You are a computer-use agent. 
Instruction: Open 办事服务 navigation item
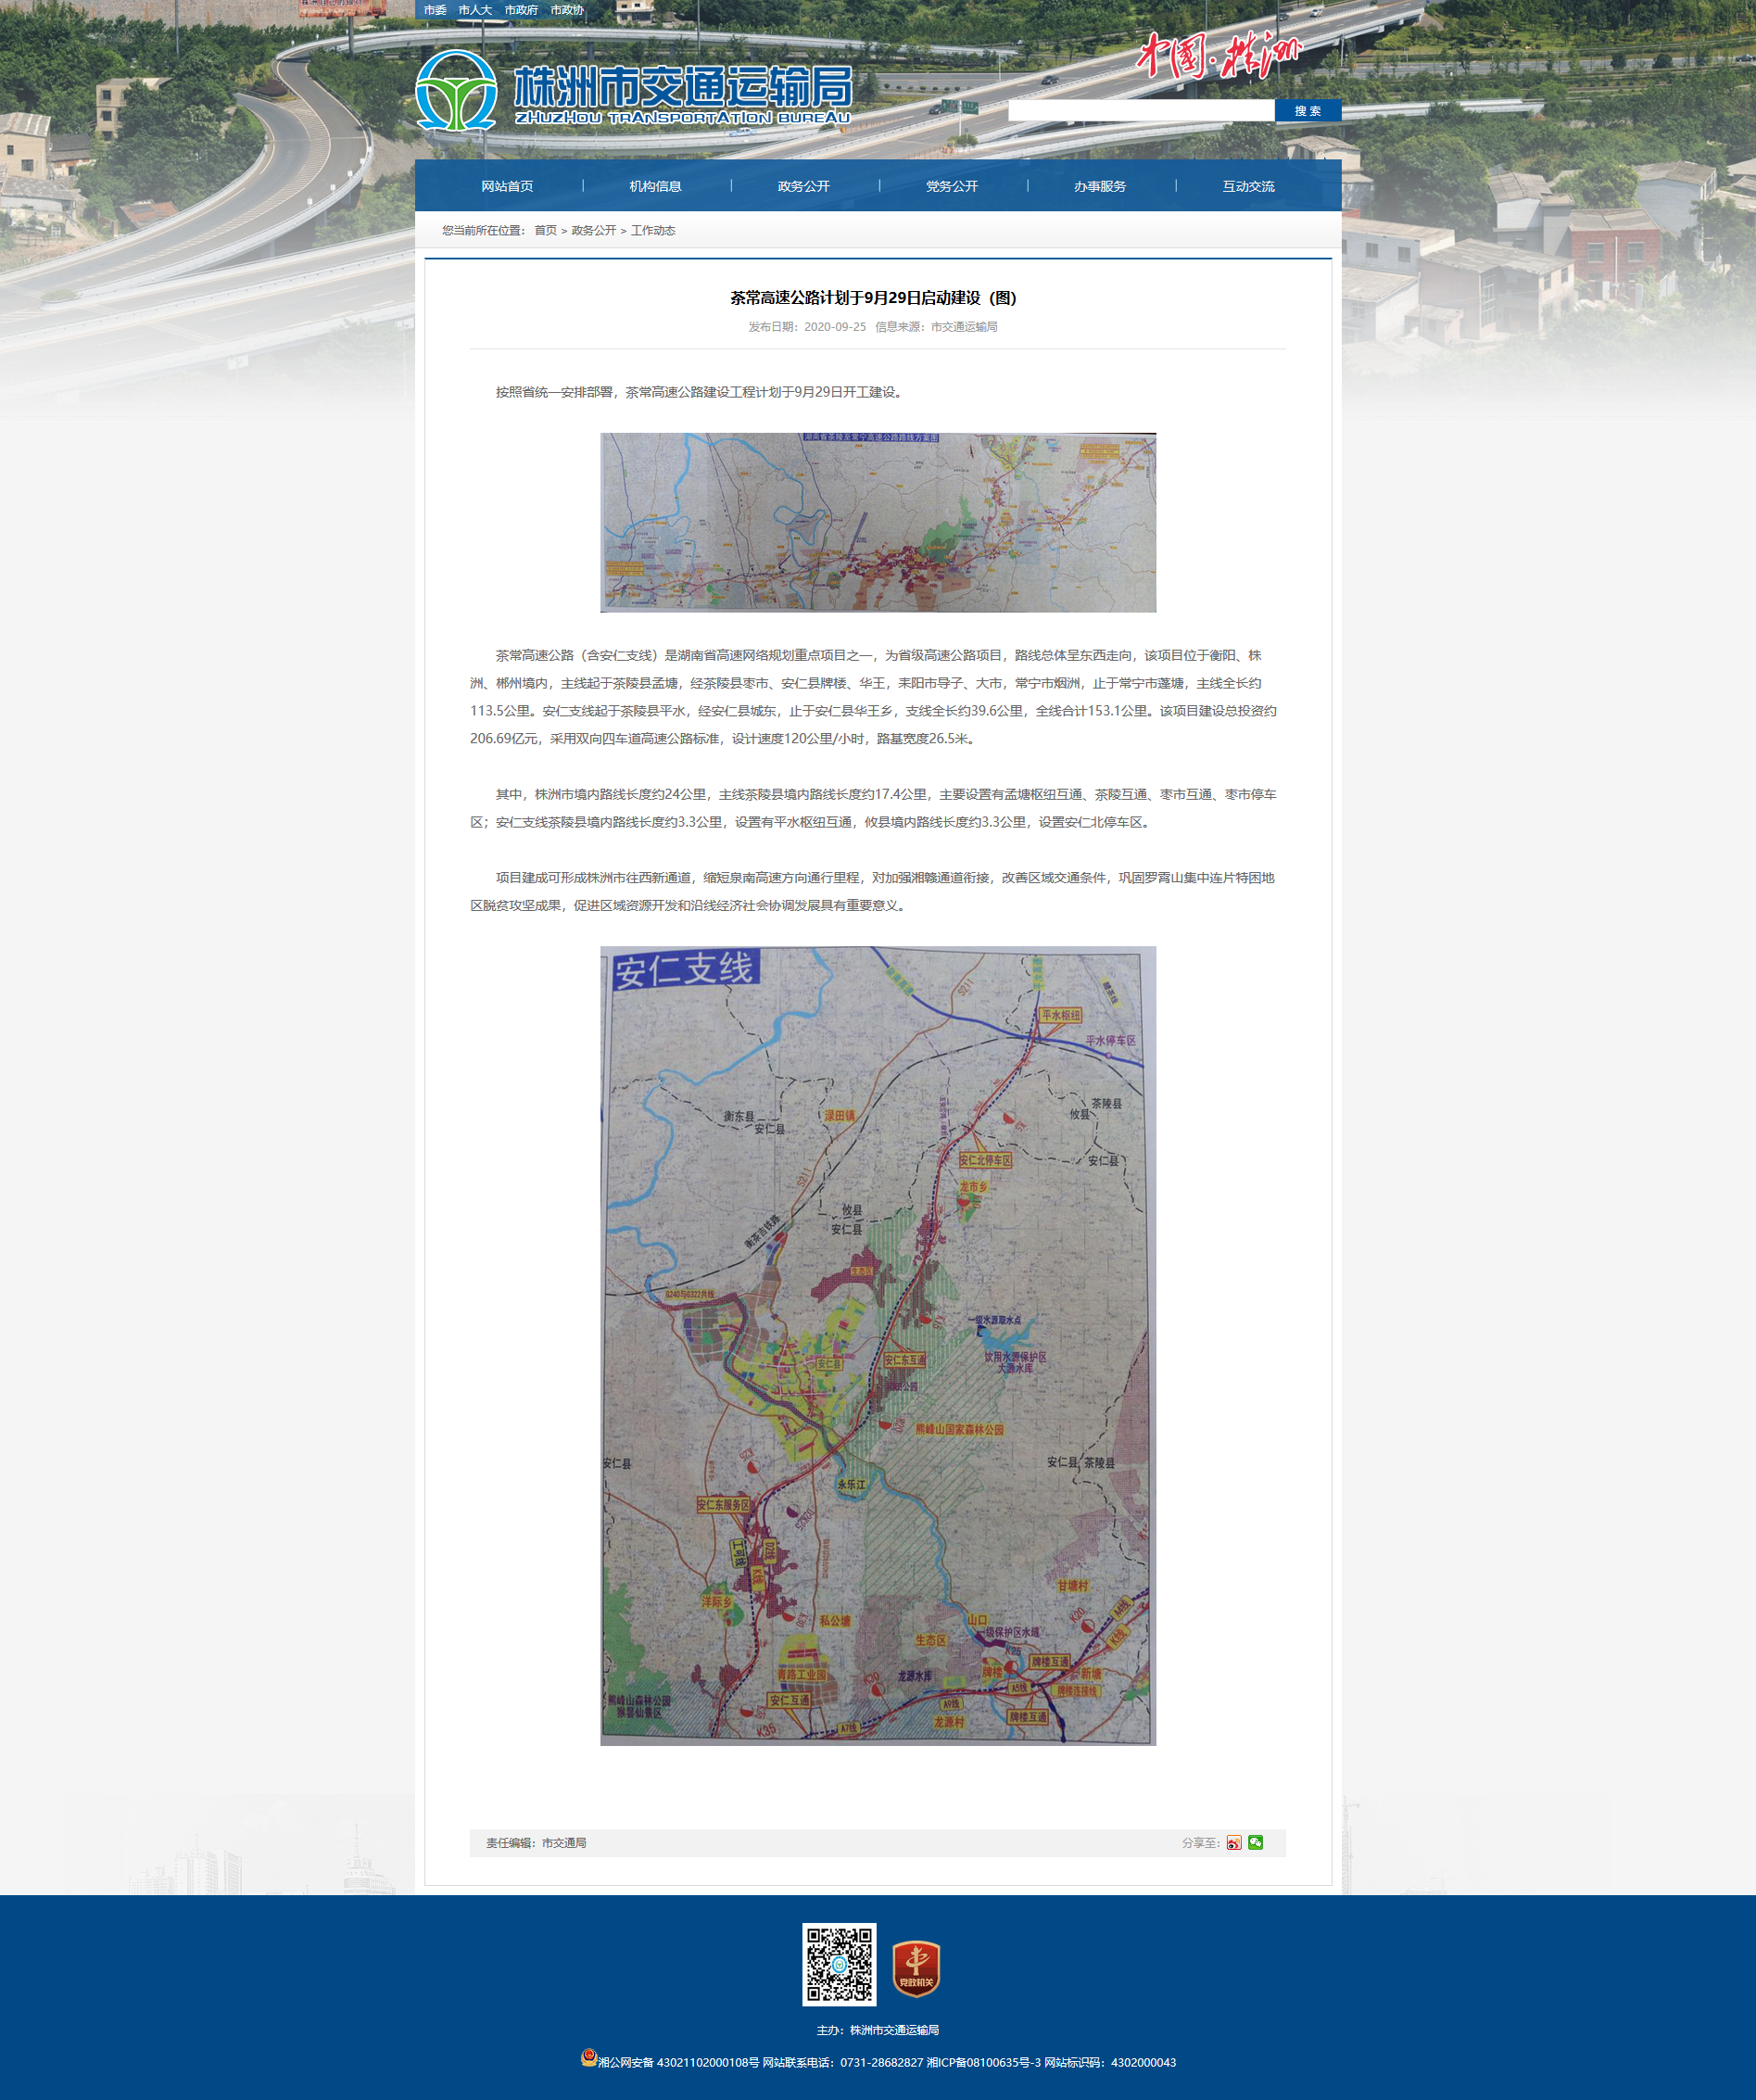[1100, 186]
